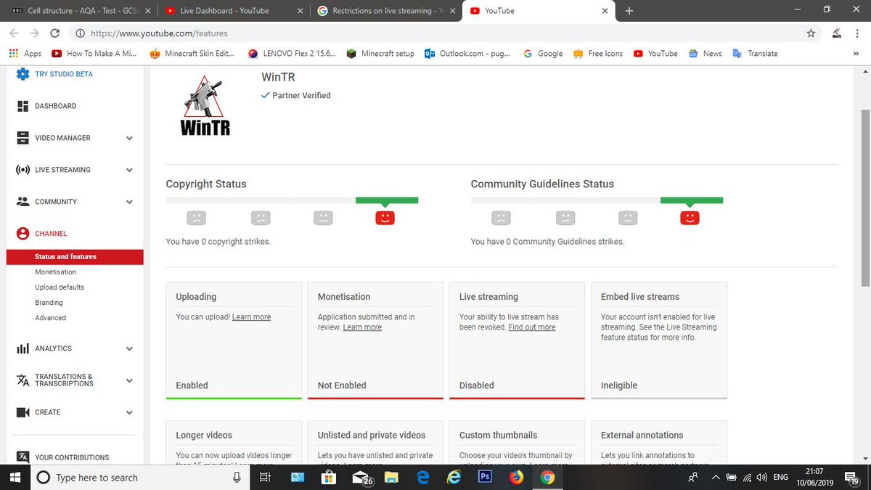Click the taskbar microphone icon
The height and width of the screenshot is (490, 871).
click(237, 477)
